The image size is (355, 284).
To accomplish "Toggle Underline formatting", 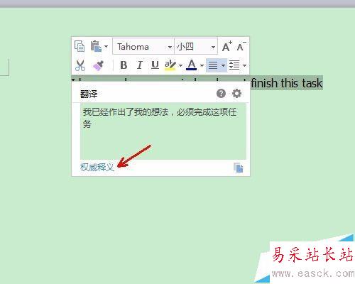I will click(155, 65).
